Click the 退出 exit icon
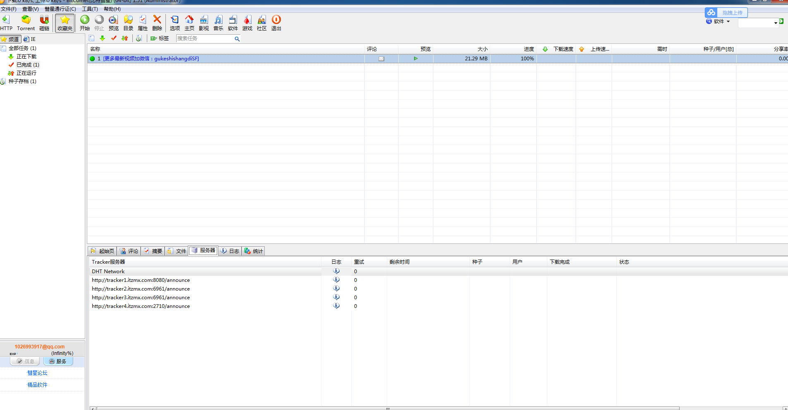Screen dimensions: 788x410 [276, 23]
